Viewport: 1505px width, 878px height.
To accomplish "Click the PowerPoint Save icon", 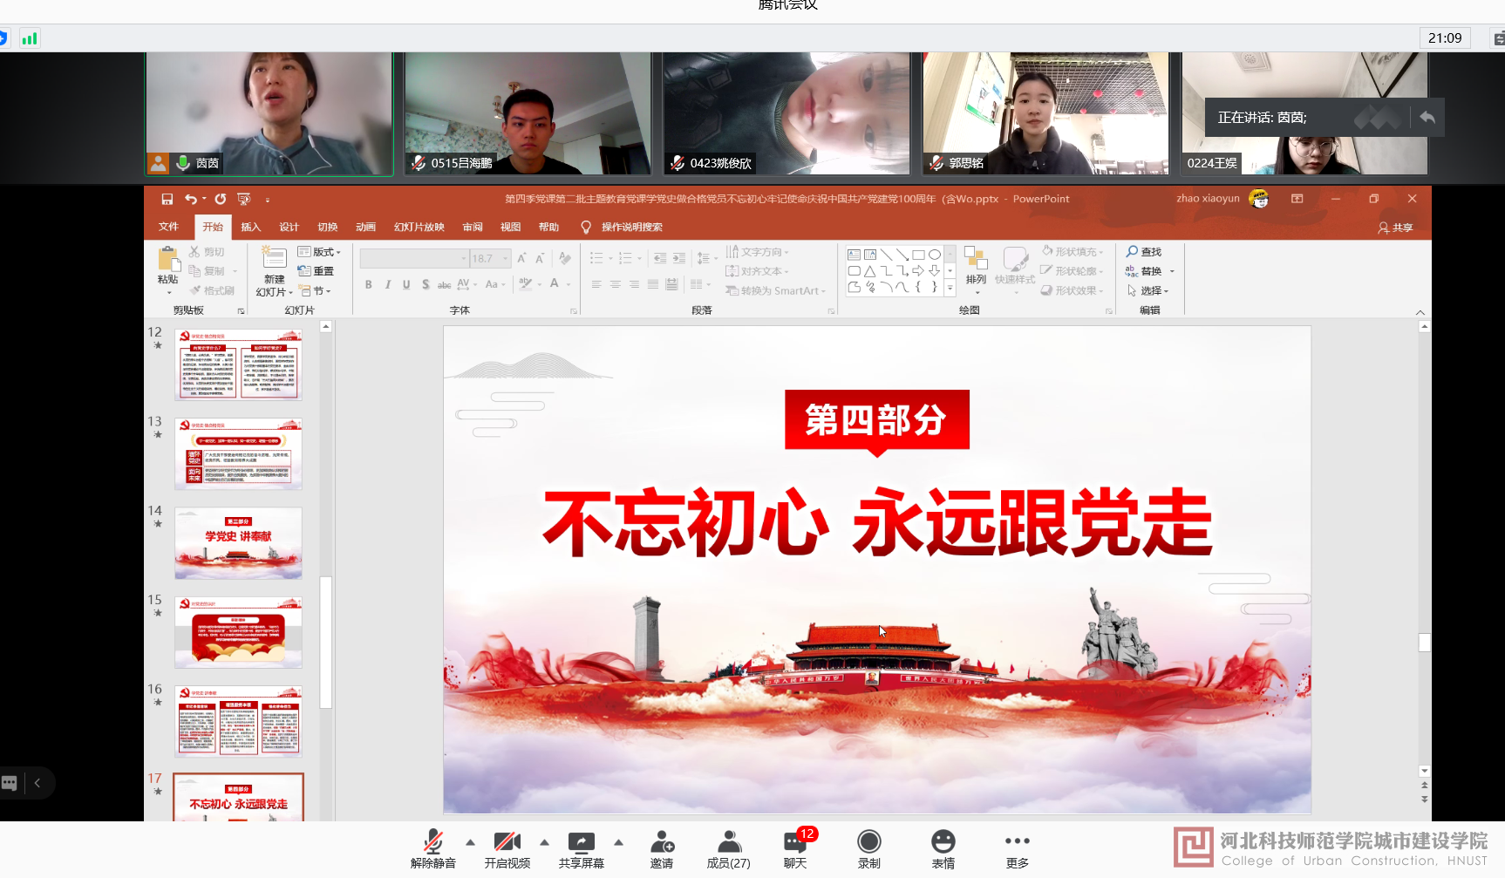I will (x=167, y=199).
